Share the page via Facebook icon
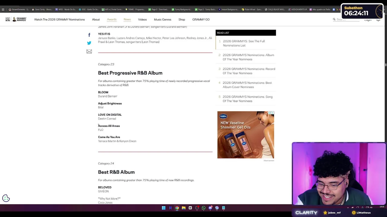This screenshot has width=387, height=217. point(89,35)
